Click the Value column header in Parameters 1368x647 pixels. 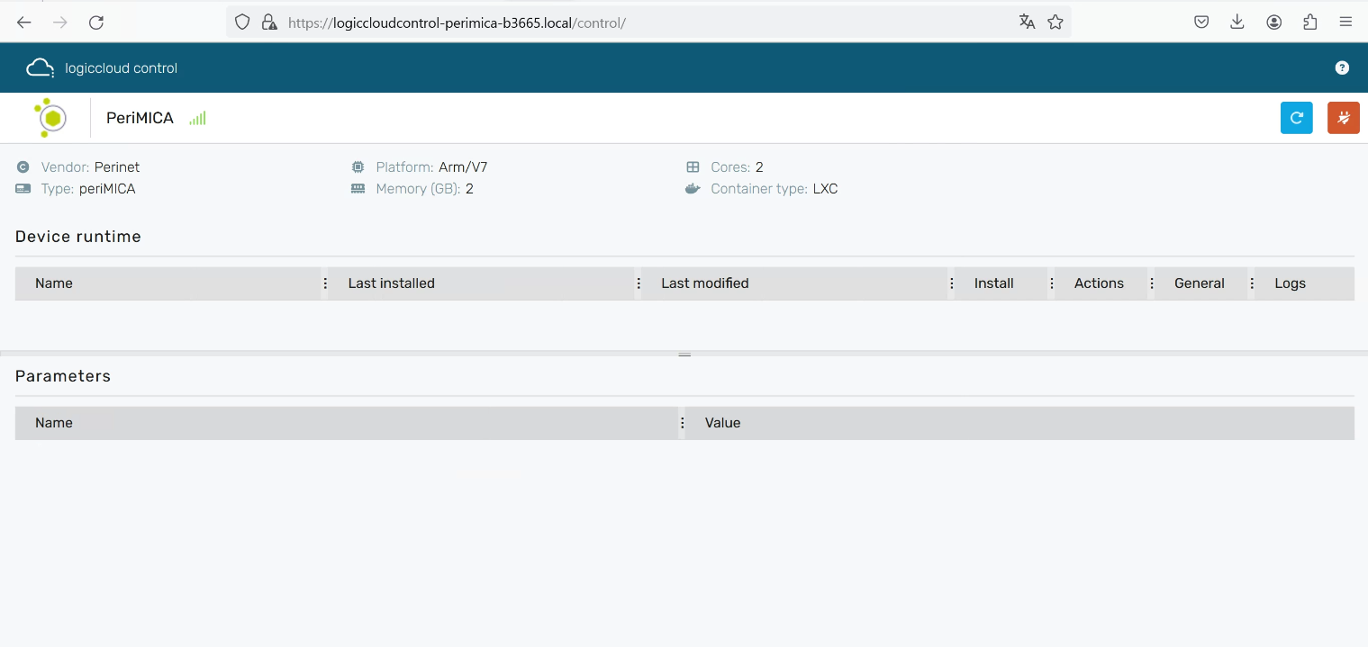coord(722,423)
